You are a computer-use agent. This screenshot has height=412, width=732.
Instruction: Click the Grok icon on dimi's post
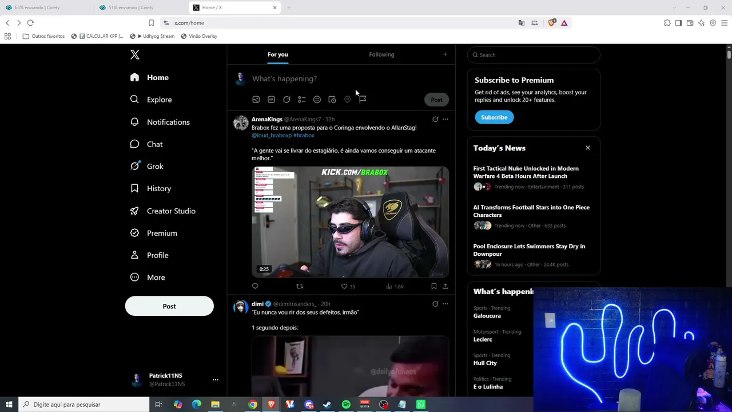(435, 304)
